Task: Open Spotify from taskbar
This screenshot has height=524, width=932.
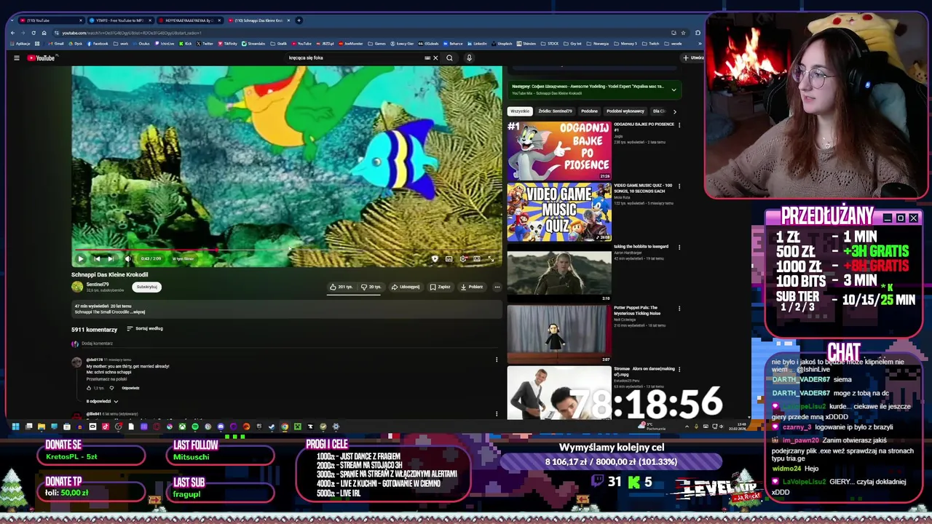Action: pos(194,426)
